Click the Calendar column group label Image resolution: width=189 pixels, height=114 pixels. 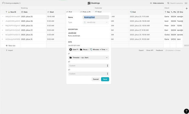[x=98, y=8]
